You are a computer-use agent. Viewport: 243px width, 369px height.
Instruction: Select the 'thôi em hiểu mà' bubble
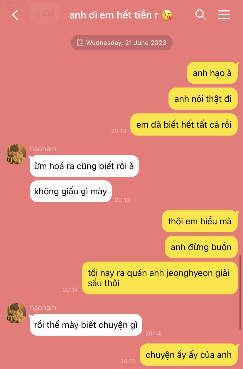(200, 221)
